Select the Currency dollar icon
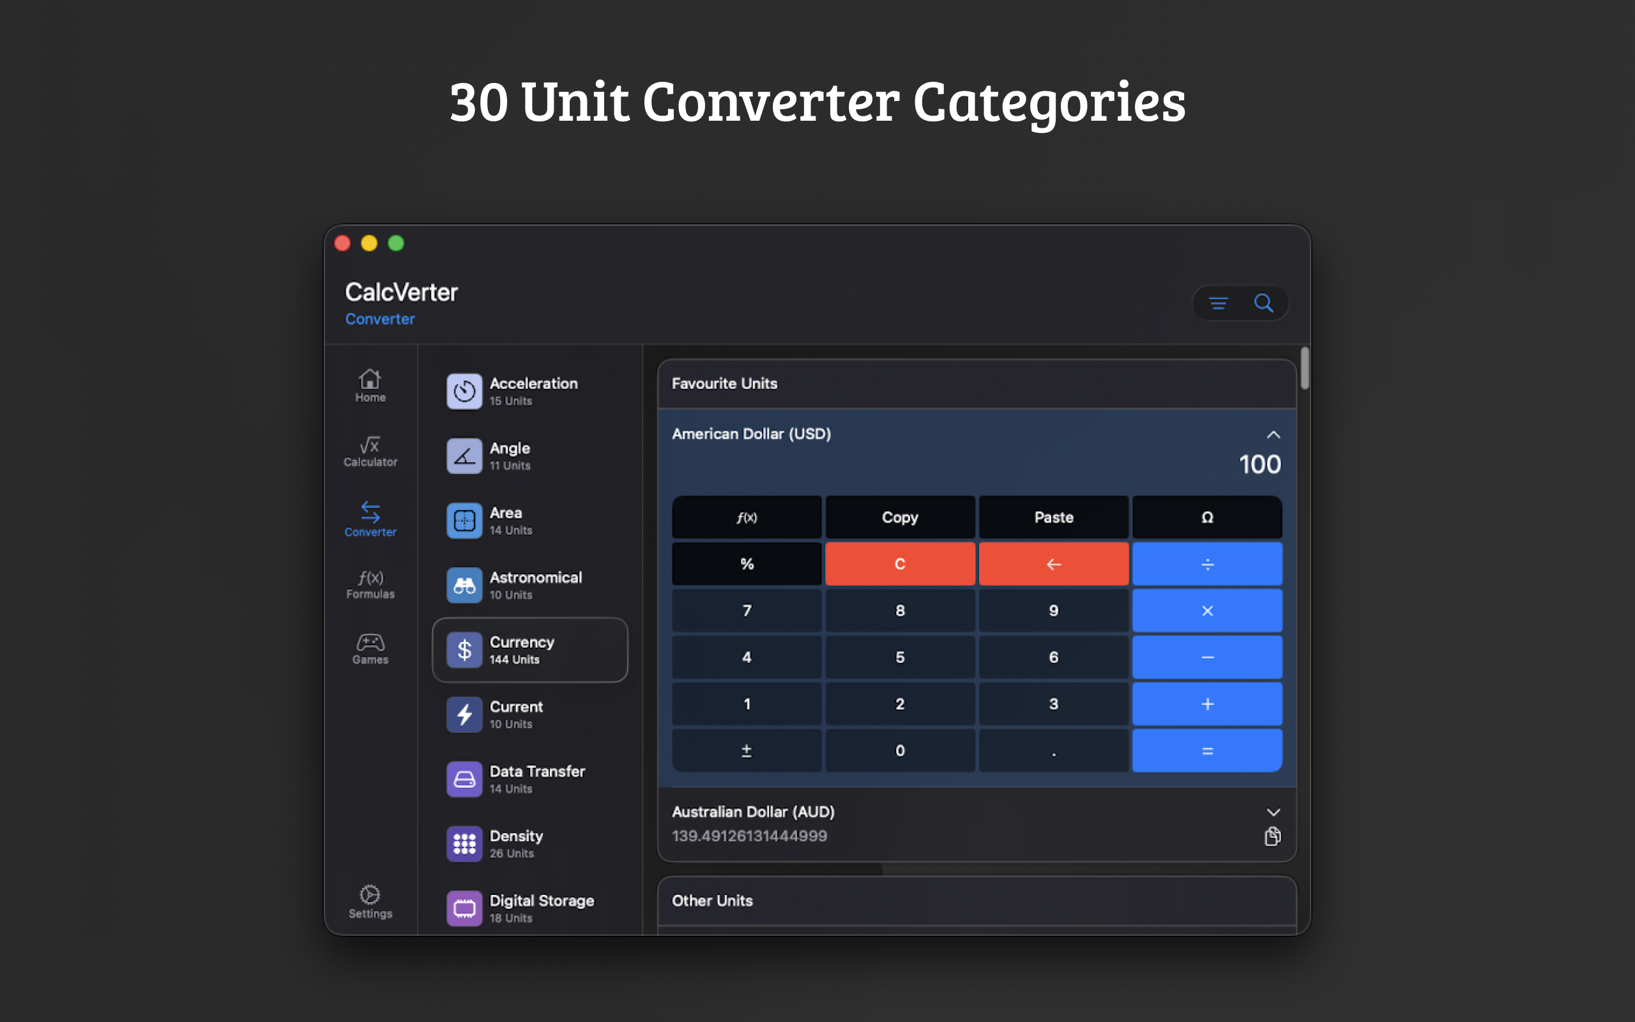 point(464,650)
